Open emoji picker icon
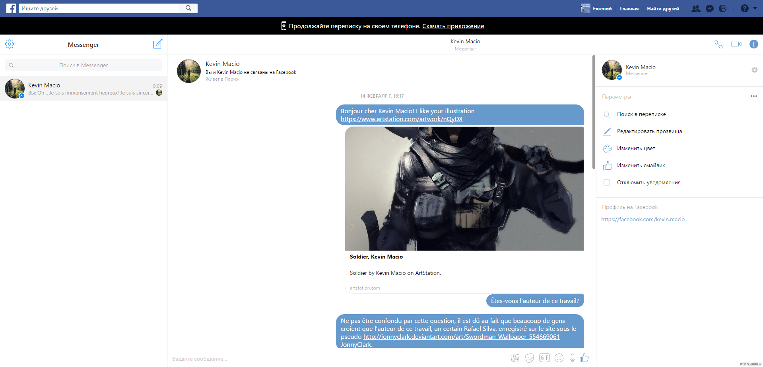Image resolution: width=763 pixels, height=367 pixels. coord(559,358)
